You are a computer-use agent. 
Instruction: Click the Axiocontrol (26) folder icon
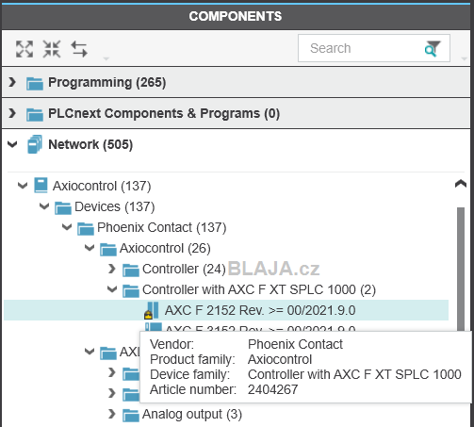pos(108,250)
